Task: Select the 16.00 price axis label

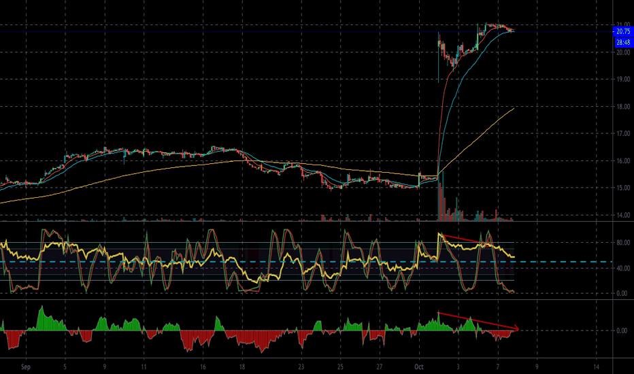Action: [623, 161]
